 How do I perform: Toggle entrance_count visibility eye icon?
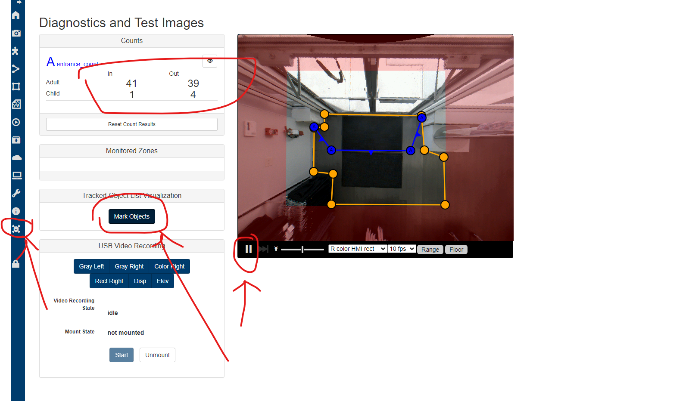point(210,61)
